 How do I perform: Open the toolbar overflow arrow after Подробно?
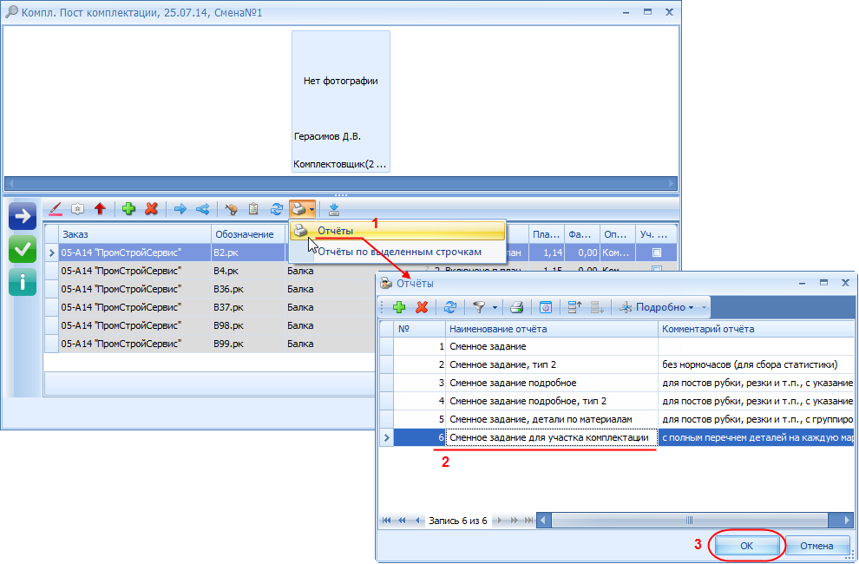704,307
